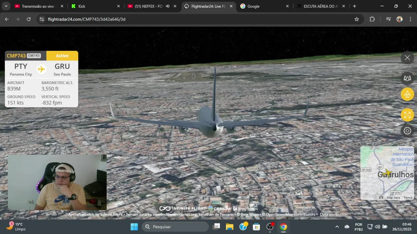Screen dimensions: 417x234
Task: Click the -832 fpm vertical speed value
Action: coord(51,103)
